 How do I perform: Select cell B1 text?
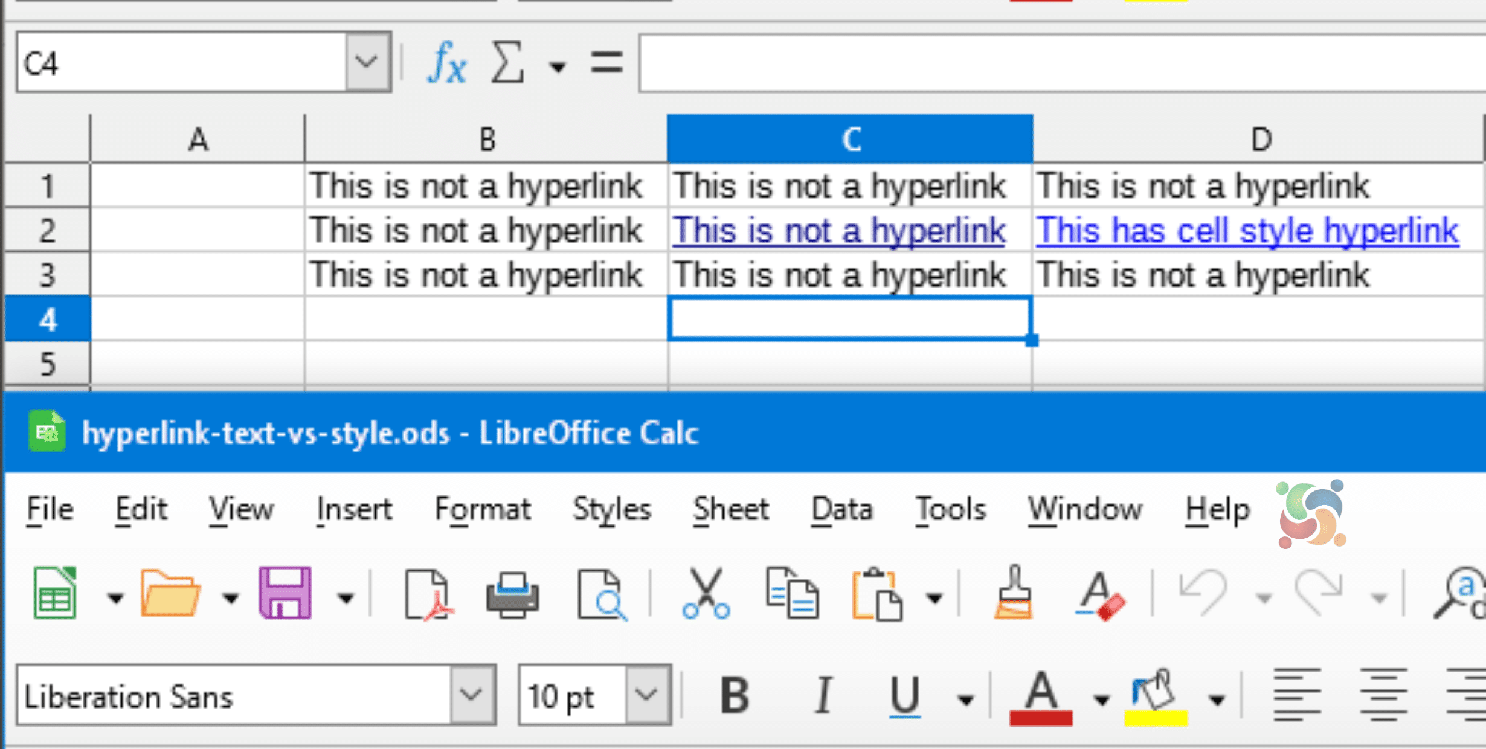[x=475, y=186]
